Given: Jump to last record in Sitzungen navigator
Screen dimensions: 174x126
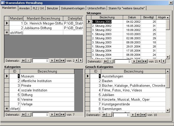Looking at the screenshot, I should point(139,61).
